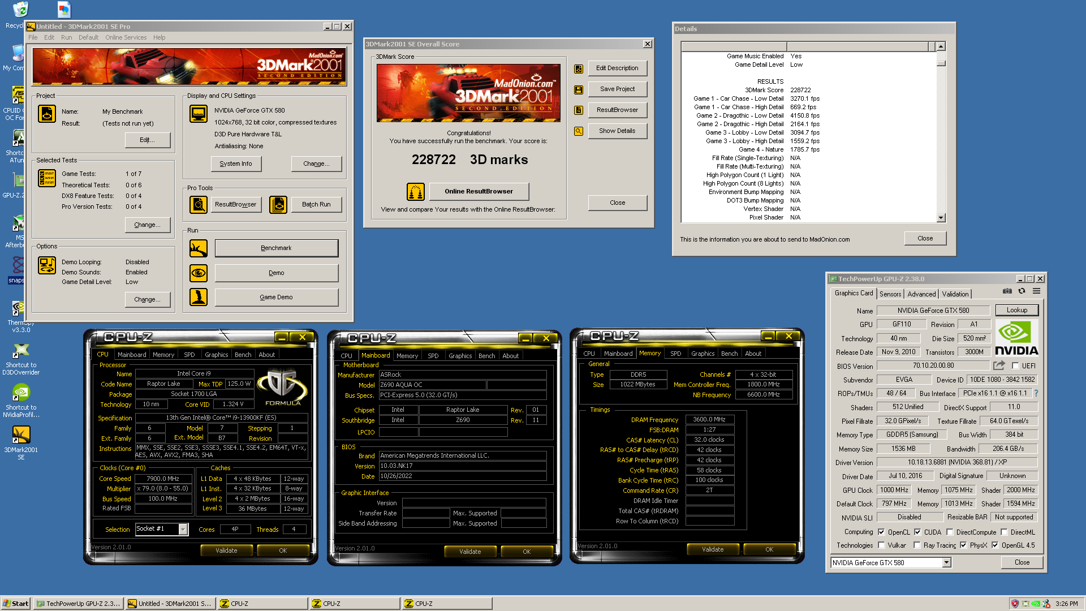Click the Options settings icon in 3DMark
This screenshot has height=611, width=1086.
point(47,265)
